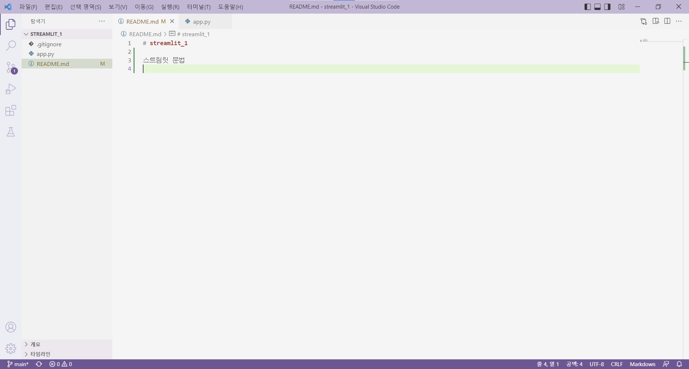
Task: Open the 선택 영역(S) menu
Action: [x=85, y=7]
